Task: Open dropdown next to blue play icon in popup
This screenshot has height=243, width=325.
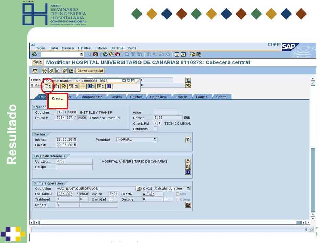Action: 93,86
